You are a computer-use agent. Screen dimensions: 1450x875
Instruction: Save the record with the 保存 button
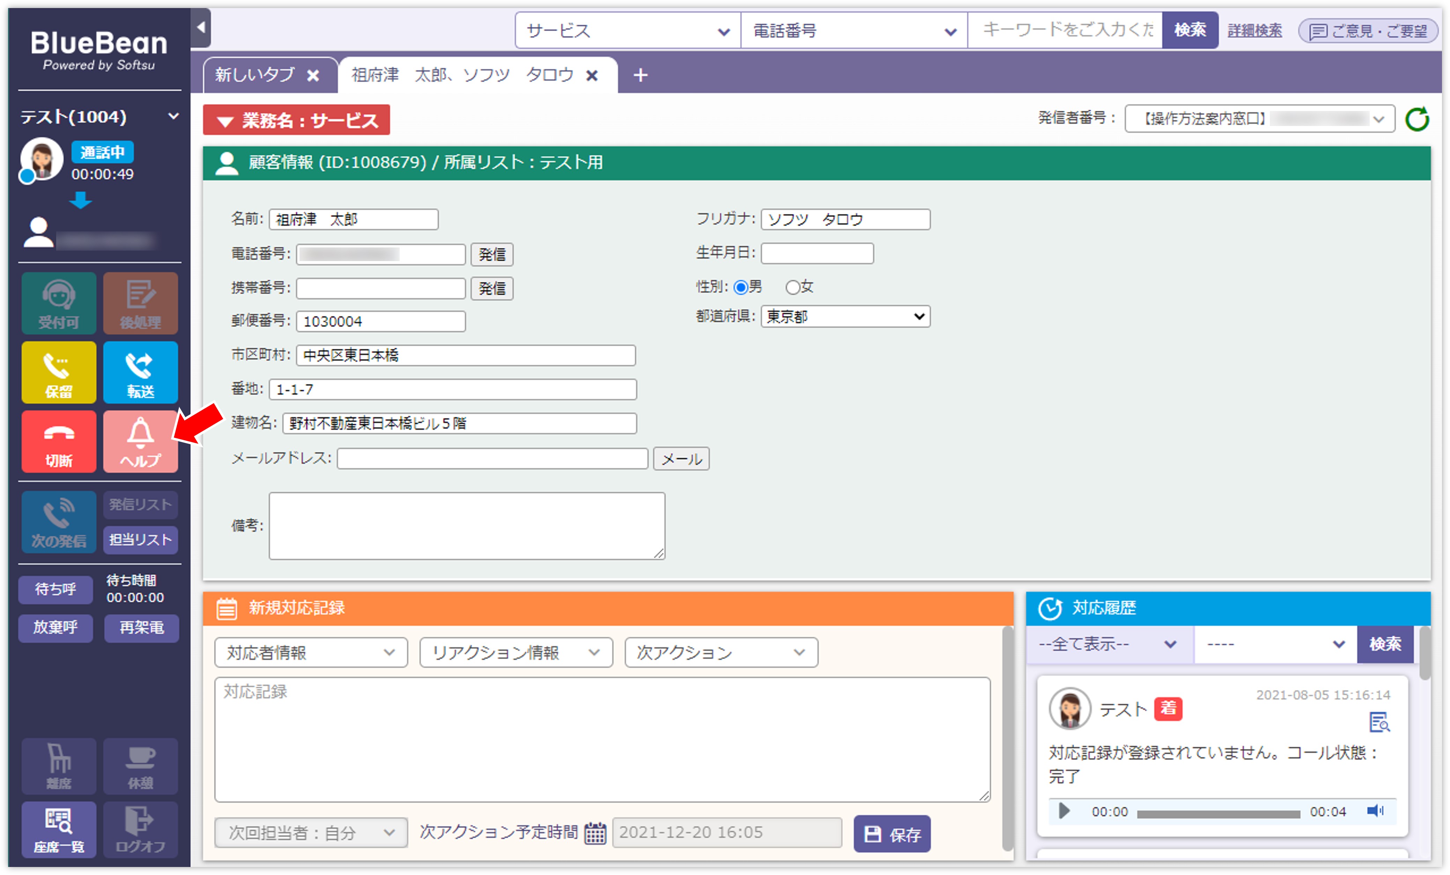892,833
